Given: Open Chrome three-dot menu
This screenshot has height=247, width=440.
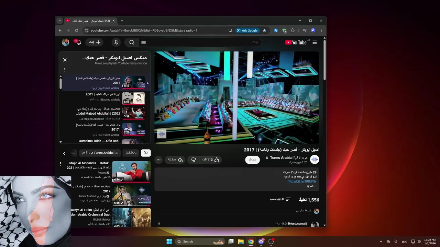Looking at the screenshot, I should [x=321, y=31].
